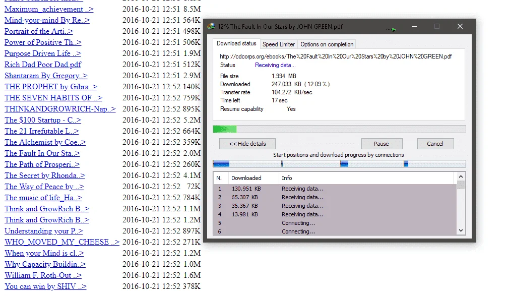507x296 pixels.
Task: Select connection row 6 showing Connecting
Action: click(335, 231)
